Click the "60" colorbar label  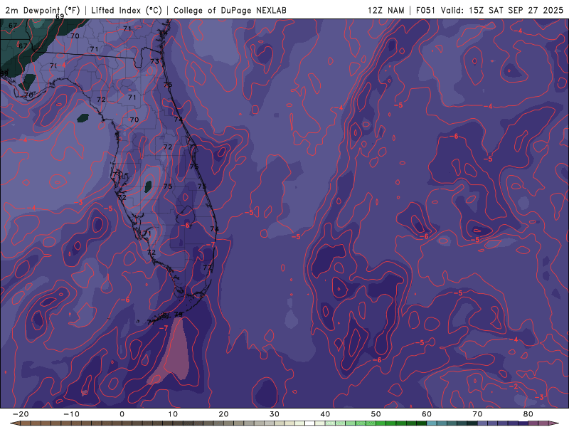pyautogui.click(x=427, y=414)
